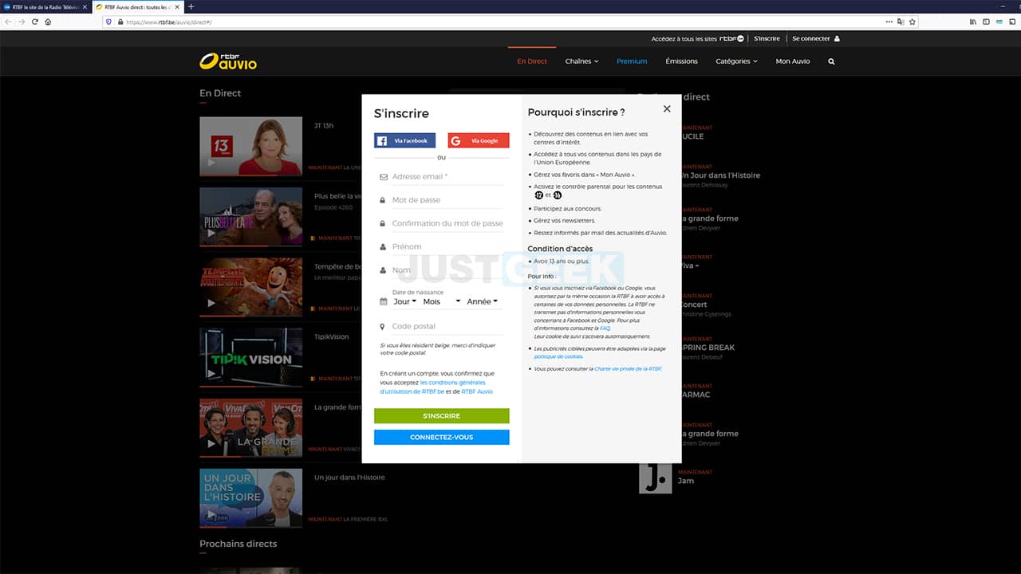The width and height of the screenshot is (1021, 574).
Task: Click the Facebook logo icon
Action: click(382, 141)
